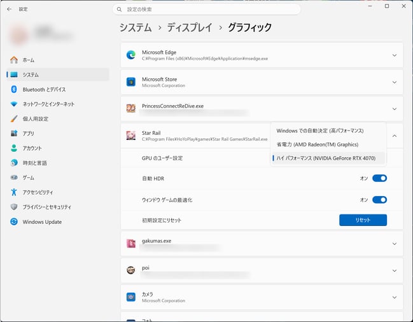Image resolution: width=413 pixels, height=322 pixels.
Task: Select 省電力 AMD Radeon Graphics option
Action: click(328, 144)
